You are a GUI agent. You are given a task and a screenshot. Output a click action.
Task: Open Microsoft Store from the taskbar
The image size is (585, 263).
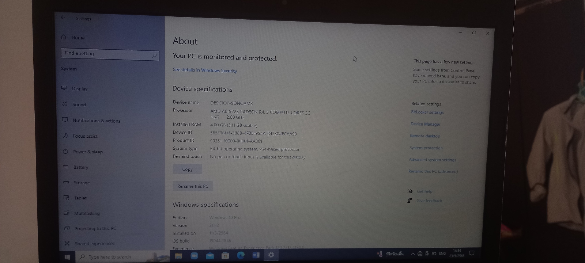(x=225, y=256)
